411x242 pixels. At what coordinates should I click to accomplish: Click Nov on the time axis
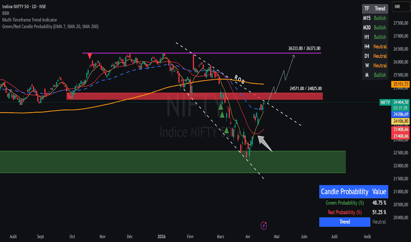(102, 237)
